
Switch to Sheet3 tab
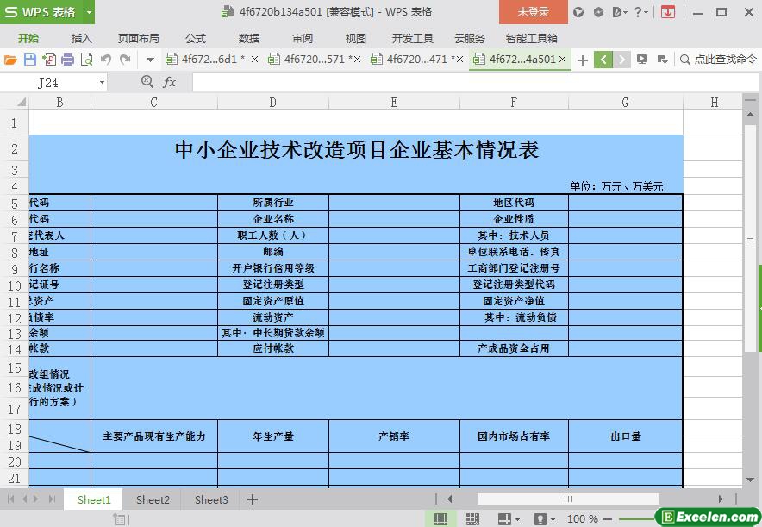[211, 499]
